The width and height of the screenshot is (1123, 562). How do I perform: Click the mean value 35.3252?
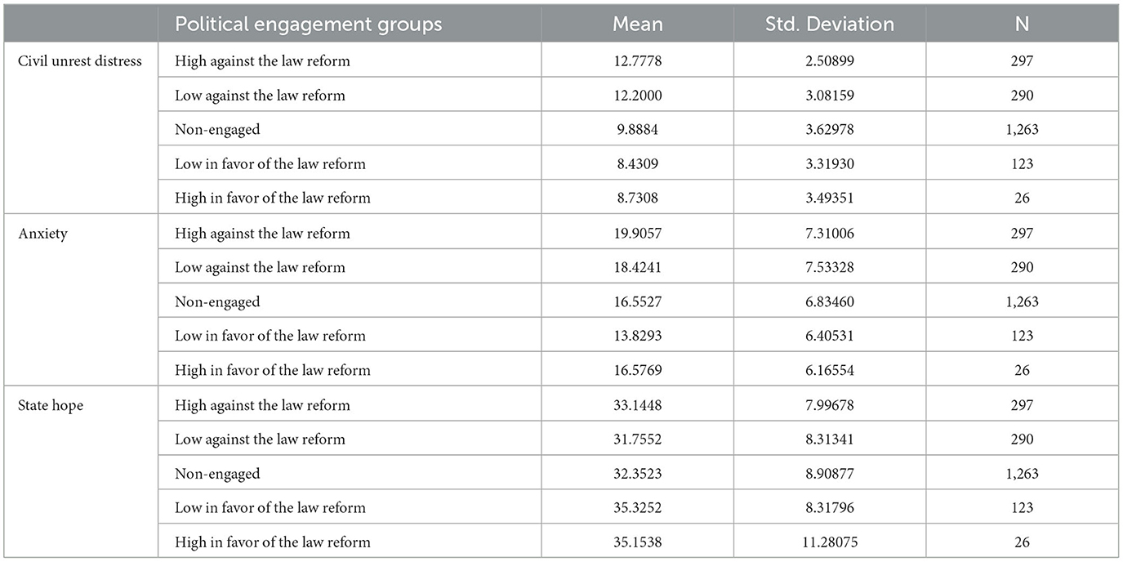pos(638,507)
